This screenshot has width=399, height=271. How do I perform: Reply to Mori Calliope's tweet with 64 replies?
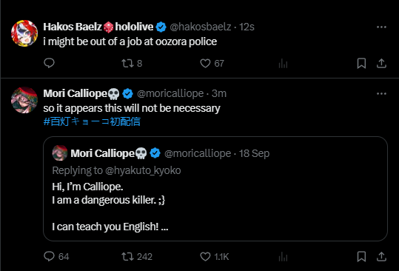coord(56,256)
